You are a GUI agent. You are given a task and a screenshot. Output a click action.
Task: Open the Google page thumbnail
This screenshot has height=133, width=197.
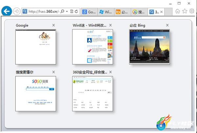tap(36, 47)
